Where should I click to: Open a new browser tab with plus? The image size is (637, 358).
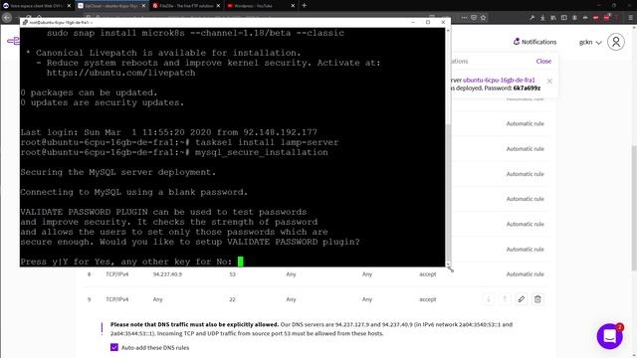tap(304, 6)
